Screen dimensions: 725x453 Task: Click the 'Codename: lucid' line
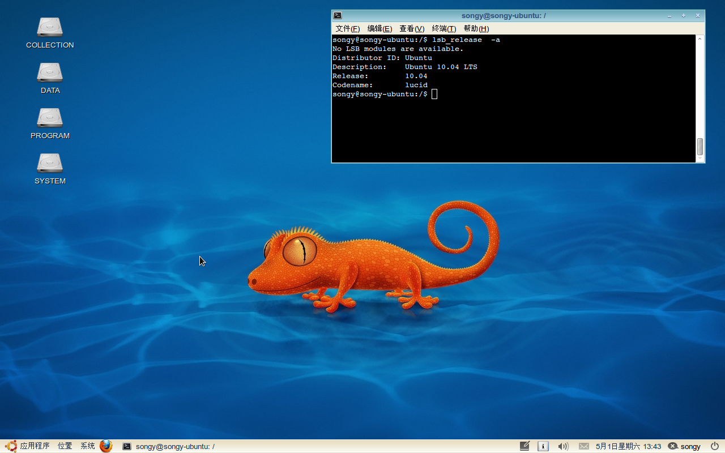click(x=380, y=85)
